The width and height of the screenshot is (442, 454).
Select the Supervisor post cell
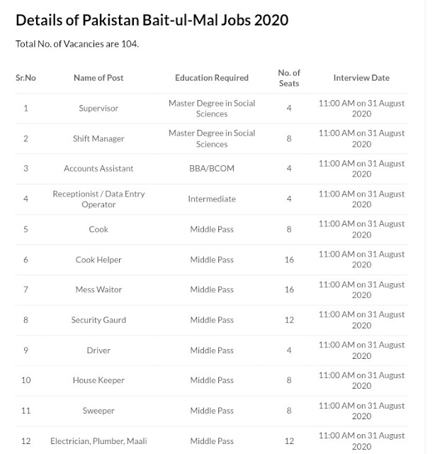[x=98, y=109]
